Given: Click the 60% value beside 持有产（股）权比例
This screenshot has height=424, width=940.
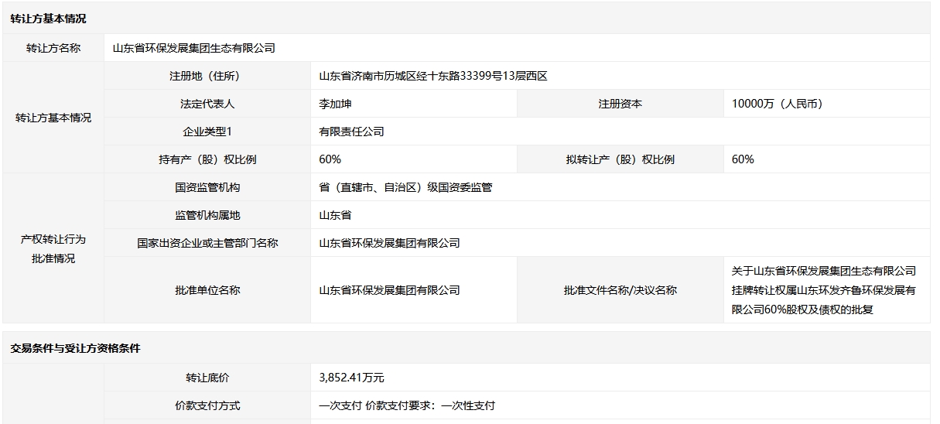Looking at the screenshot, I should pos(330,159).
